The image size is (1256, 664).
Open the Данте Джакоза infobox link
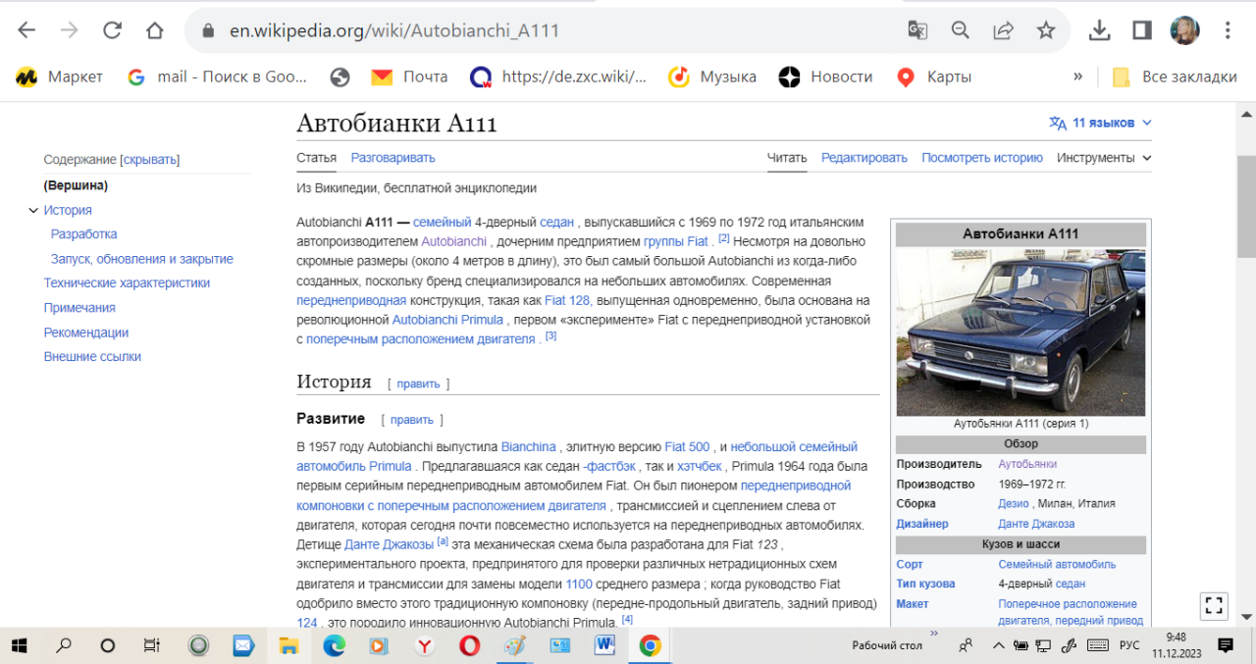point(1036,524)
